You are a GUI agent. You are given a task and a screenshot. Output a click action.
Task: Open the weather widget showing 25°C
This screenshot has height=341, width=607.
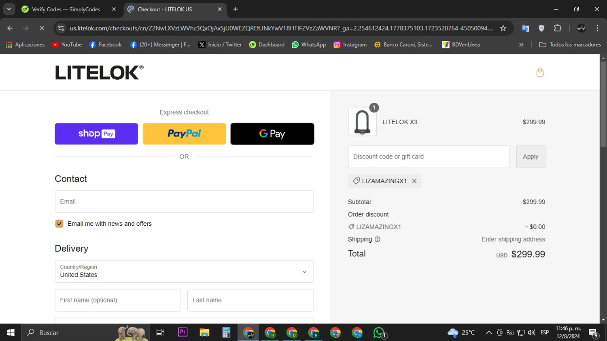click(461, 333)
